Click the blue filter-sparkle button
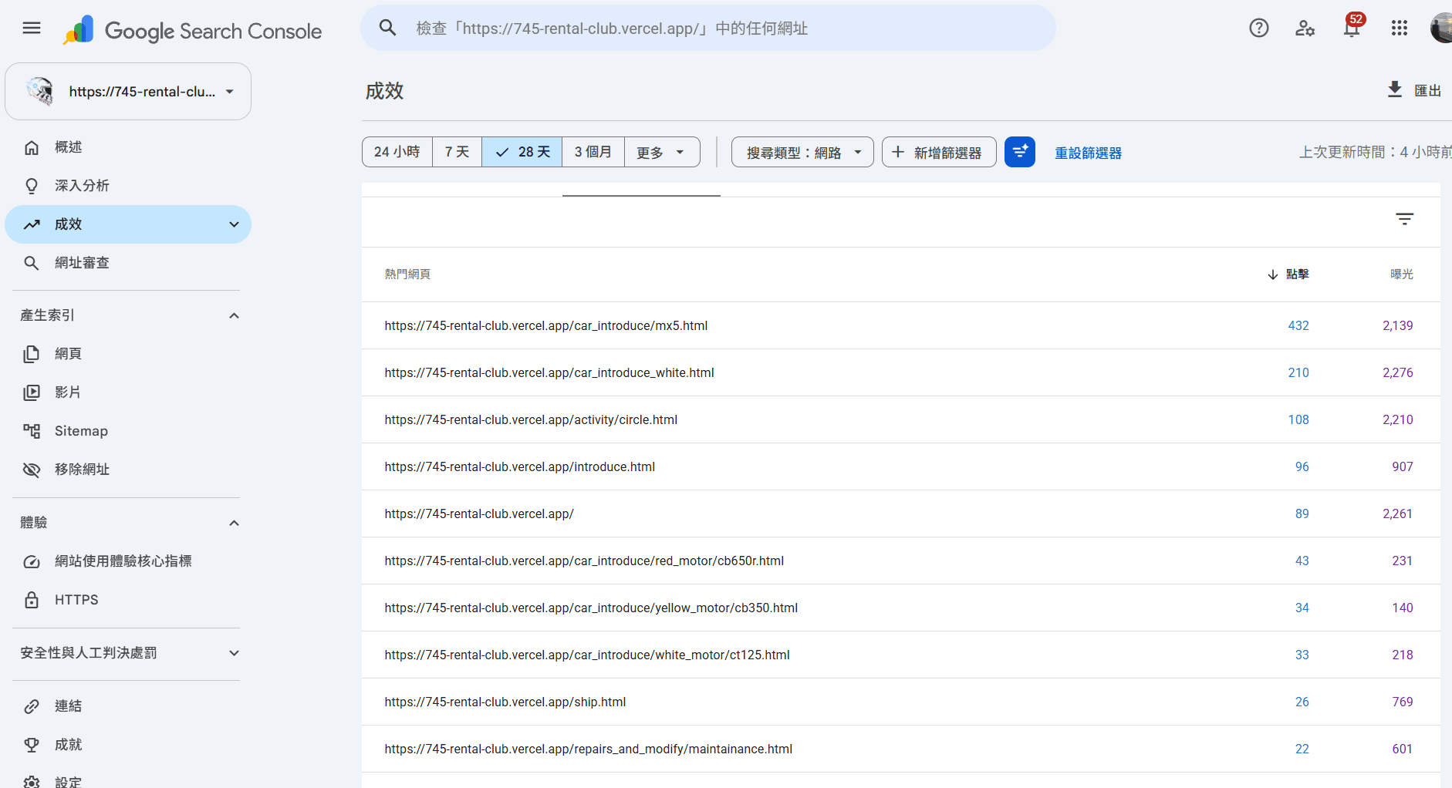Viewport: 1452px width, 788px height. point(1020,152)
